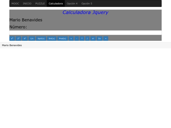Click the equals button
Screen dimensions: 171x128
point(106,39)
